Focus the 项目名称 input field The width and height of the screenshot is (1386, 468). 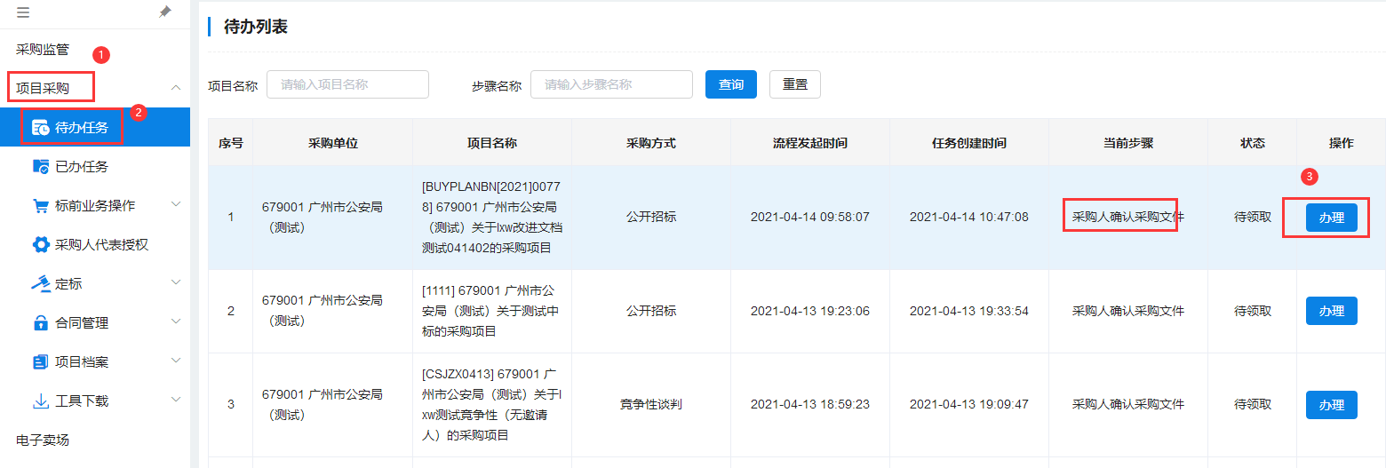click(x=347, y=84)
